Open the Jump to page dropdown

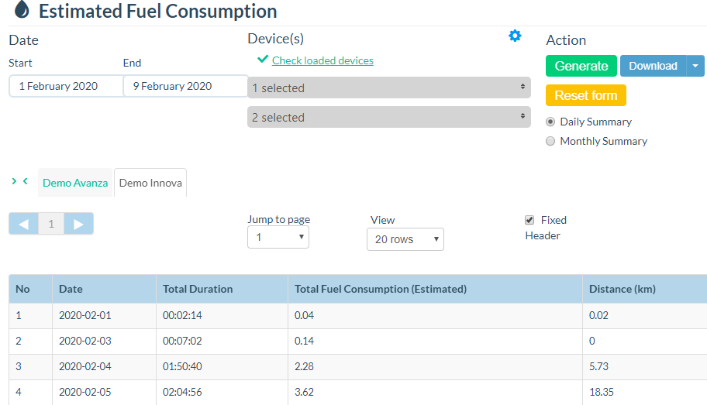pyautogui.click(x=278, y=238)
